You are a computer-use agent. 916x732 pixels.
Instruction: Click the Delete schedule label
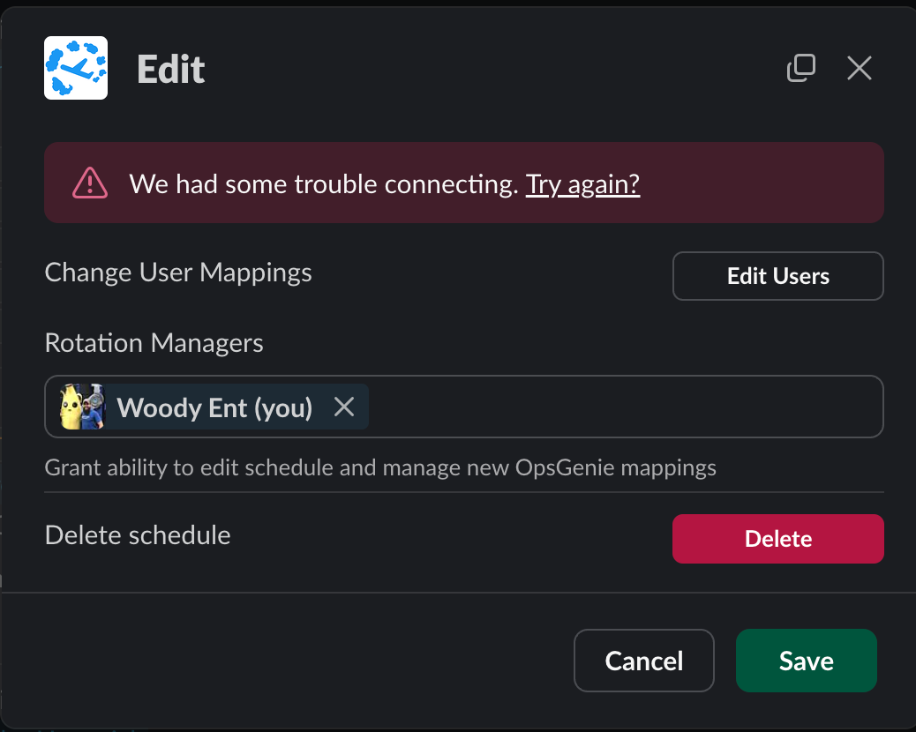[137, 535]
